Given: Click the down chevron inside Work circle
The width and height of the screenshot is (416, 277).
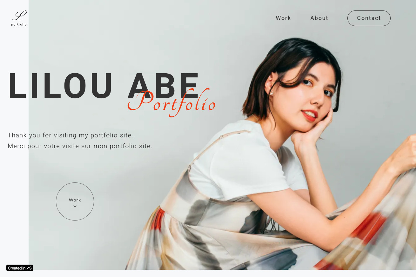Looking at the screenshot, I should click(75, 206).
